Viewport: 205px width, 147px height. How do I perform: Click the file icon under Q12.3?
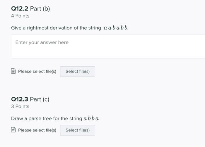(x=13, y=130)
